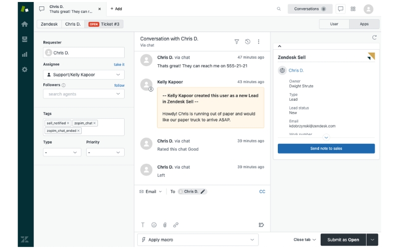Open the Email channel dropdown
Viewport: 399px width, 249px height.
151,192
